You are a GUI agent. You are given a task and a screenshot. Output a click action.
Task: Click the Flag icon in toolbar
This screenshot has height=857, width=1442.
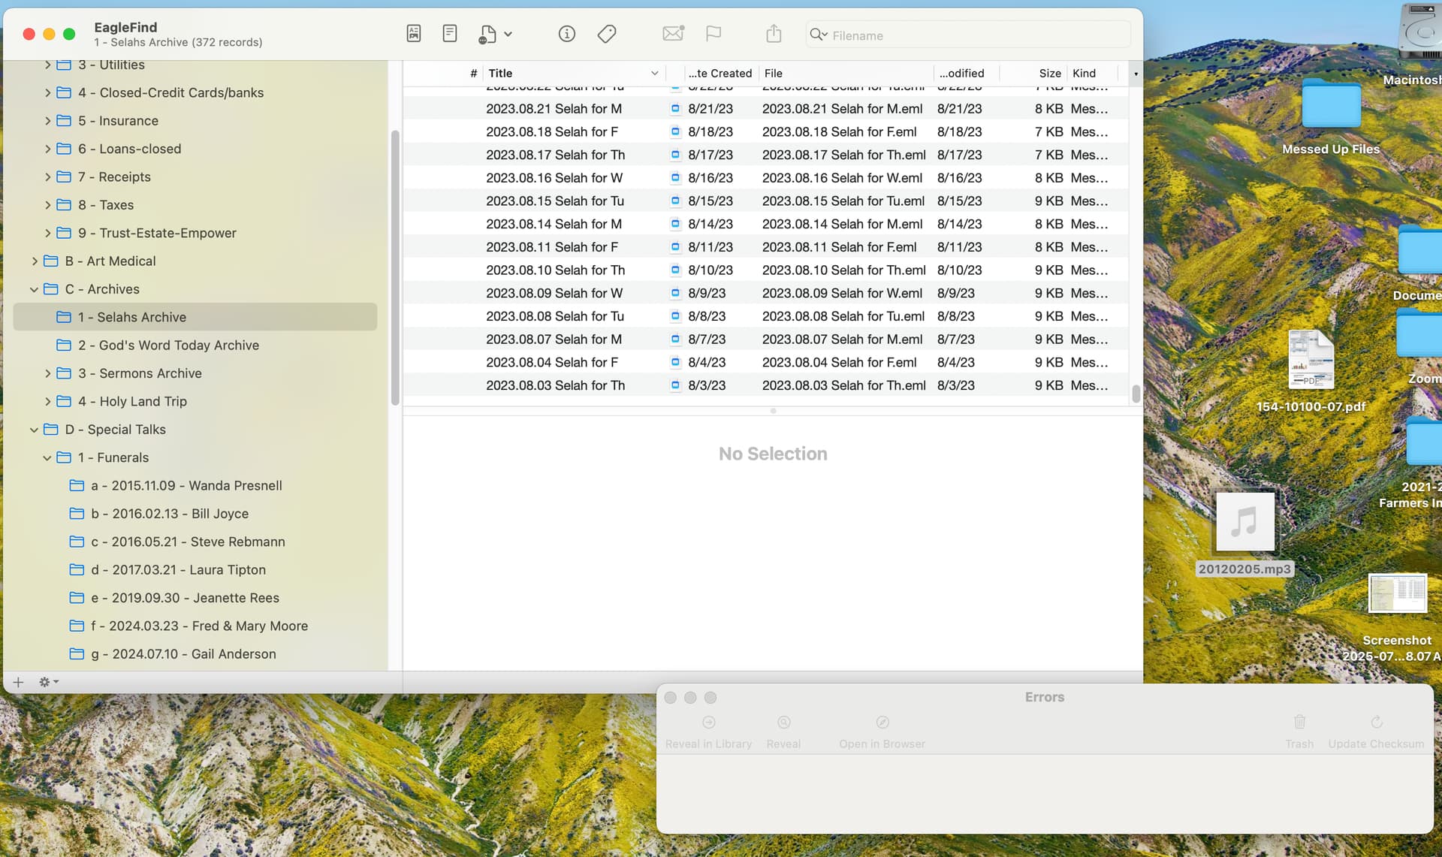[713, 34]
